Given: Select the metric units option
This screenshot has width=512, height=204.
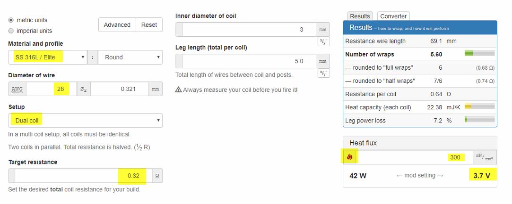Looking at the screenshot, I should click(x=11, y=20).
